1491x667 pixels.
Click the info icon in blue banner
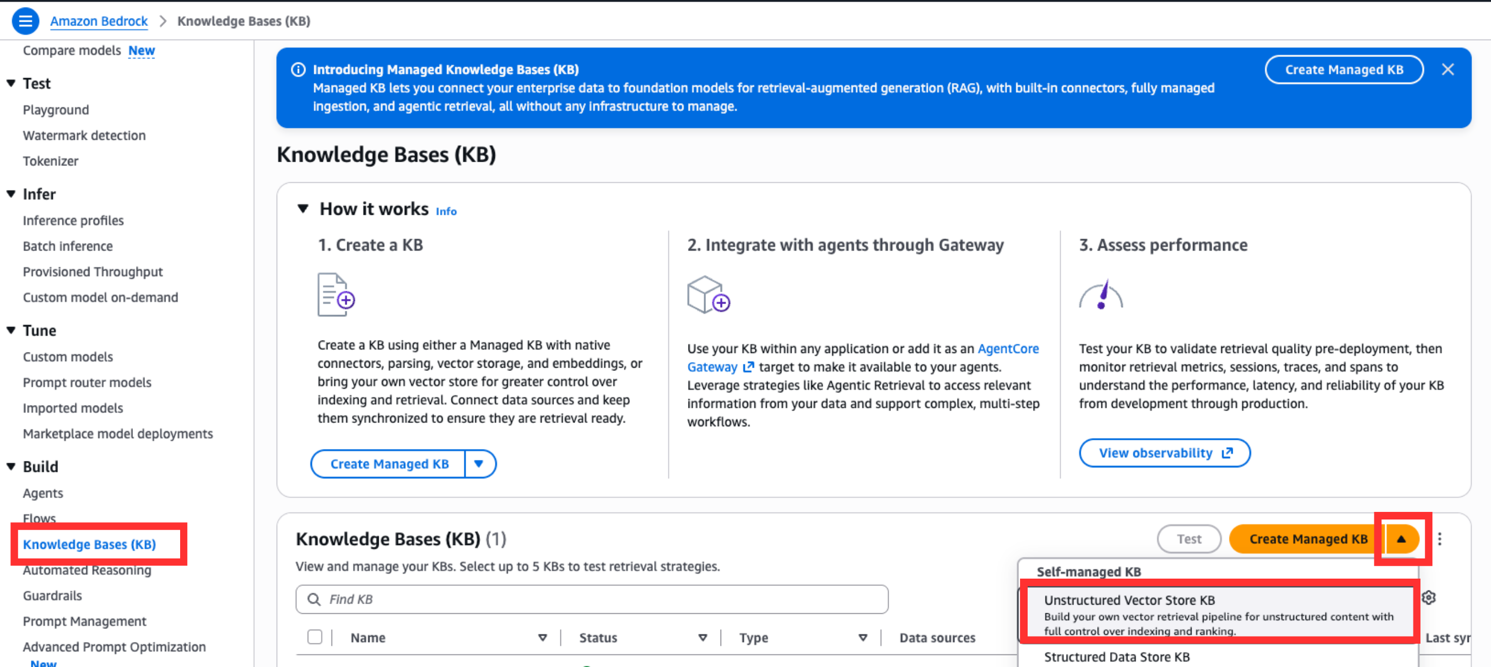tap(298, 69)
